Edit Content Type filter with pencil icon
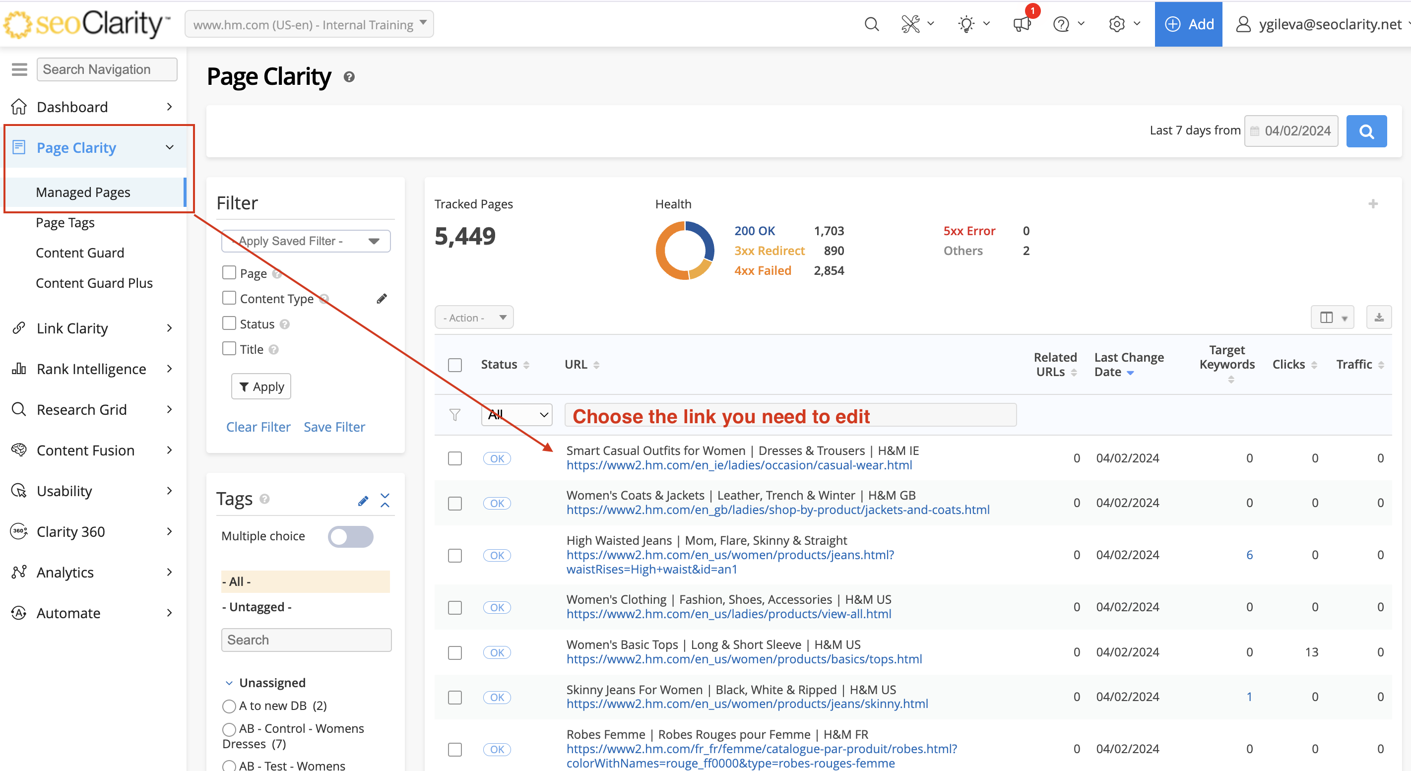This screenshot has width=1411, height=771. pyautogui.click(x=382, y=299)
